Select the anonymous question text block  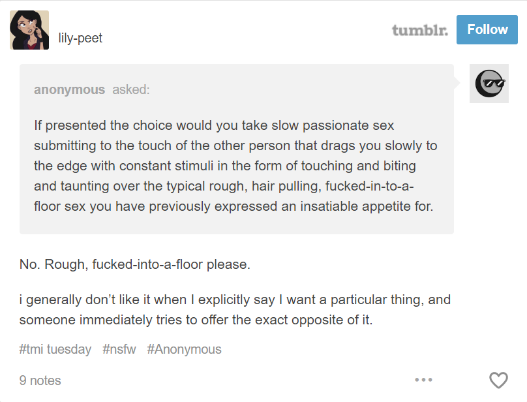235,166
